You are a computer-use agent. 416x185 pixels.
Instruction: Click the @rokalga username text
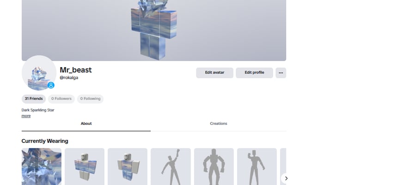tap(69, 78)
